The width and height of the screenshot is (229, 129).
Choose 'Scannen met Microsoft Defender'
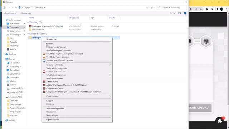tap(60, 61)
